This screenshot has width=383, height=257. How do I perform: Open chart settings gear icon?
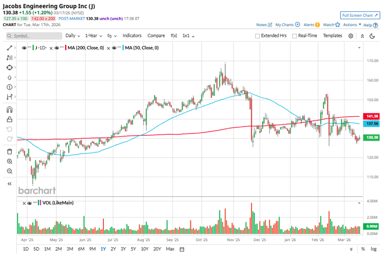click(351, 36)
